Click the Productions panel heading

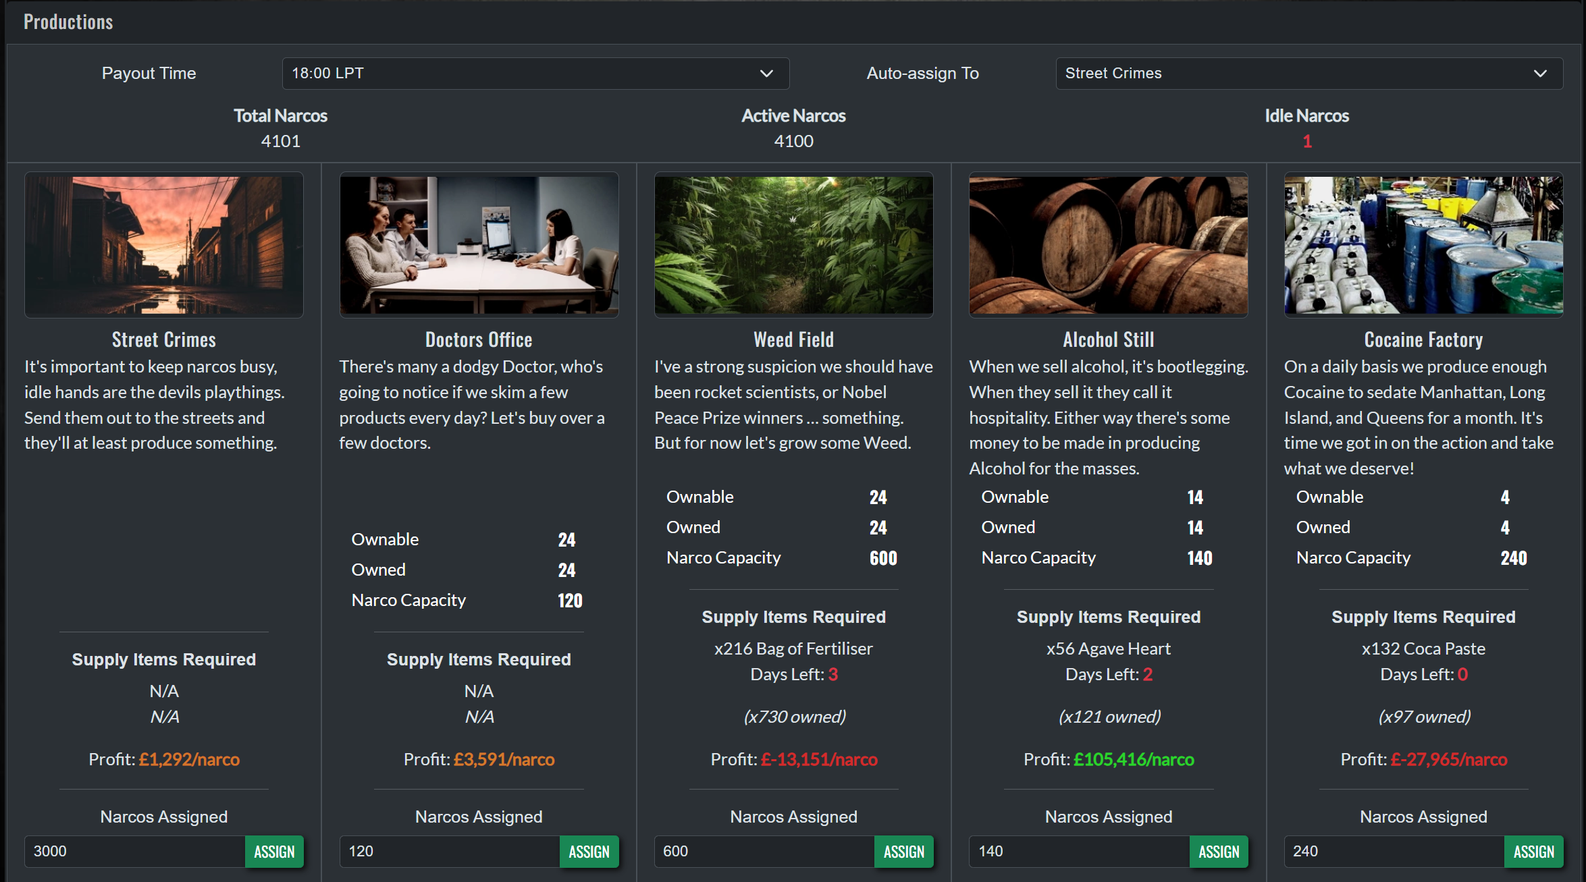click(x=68, y=22)
